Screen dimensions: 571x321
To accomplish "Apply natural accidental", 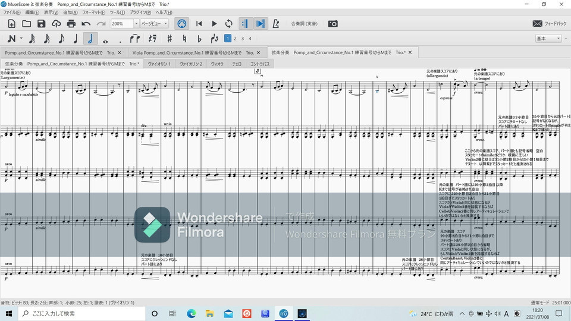I will point(184,38).
